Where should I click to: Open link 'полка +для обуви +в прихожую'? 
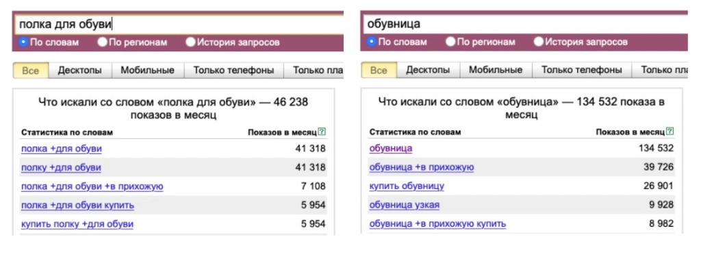click(92, 186)
